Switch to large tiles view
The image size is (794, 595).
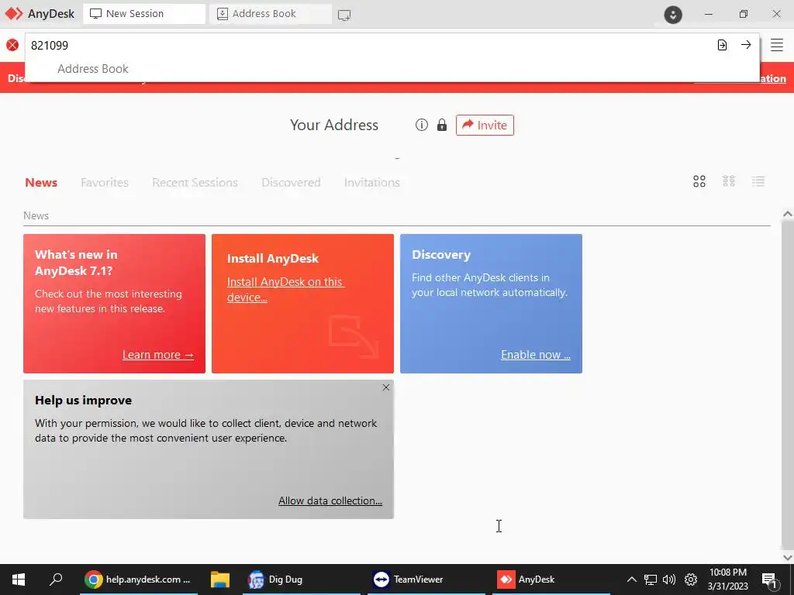pos(699,181)
